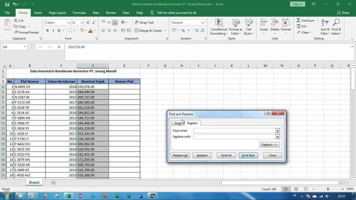Click the Delete cells icon
Image resolution: width=356 pixels, height=200 pixels.
275,23
